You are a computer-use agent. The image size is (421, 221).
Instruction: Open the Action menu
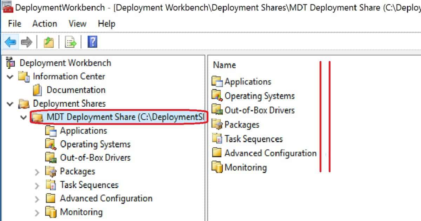click(x=45, y=24)
